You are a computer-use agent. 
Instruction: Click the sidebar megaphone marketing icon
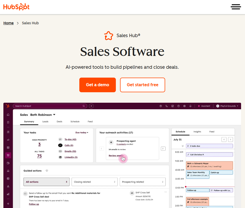pos(8,140)
